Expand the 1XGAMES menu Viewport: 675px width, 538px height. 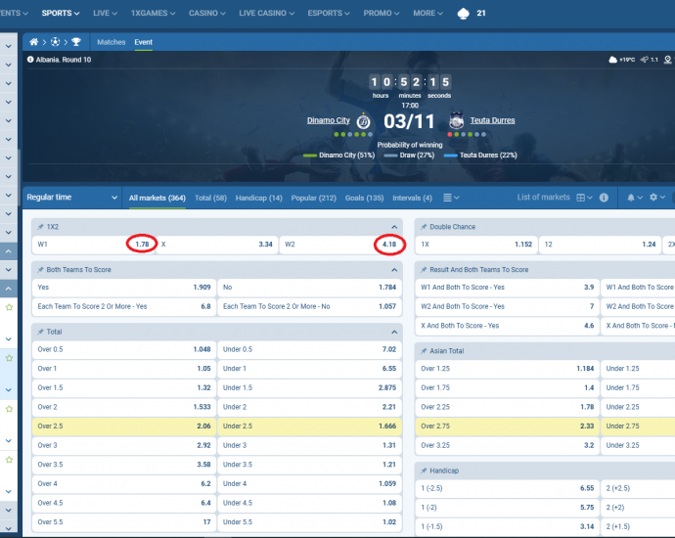click(153, 14)
